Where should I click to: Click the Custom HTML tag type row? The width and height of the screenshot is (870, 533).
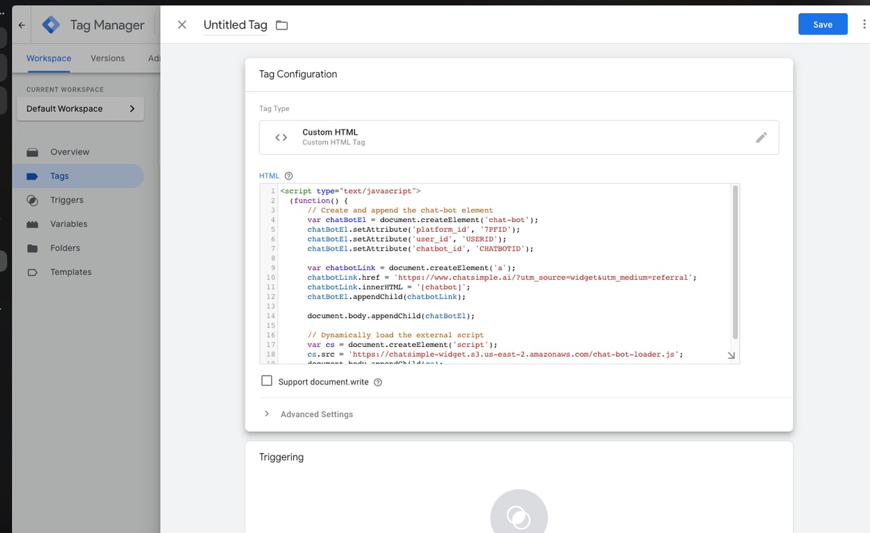[518, 137]
